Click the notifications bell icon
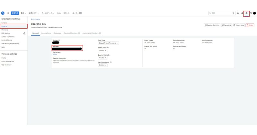The height and width of the screenshot is (135, 257). click(x=238, y=13)
